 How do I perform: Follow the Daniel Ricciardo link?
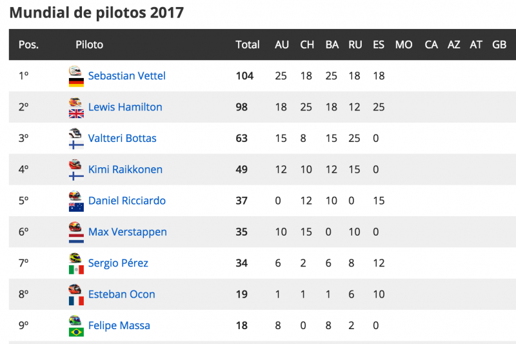(x=126, y=201)
